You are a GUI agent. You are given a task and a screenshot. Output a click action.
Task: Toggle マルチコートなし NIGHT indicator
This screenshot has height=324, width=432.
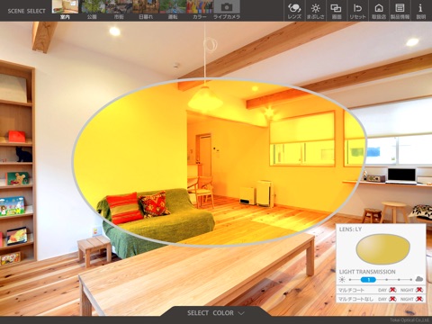[419, 299]
